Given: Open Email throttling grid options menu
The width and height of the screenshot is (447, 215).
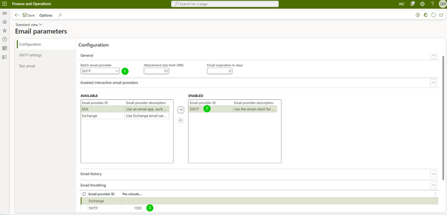Looking at the screenshot, I should [x=436, y=194].
